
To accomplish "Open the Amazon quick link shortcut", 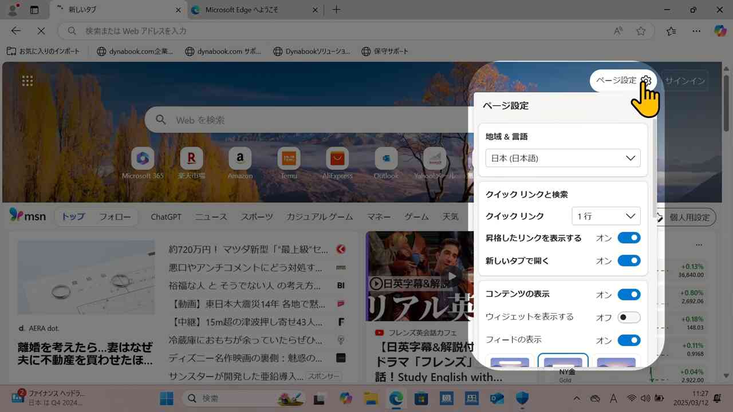I will click(x=240, y=159).
